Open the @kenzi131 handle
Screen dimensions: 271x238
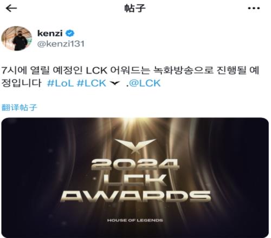click(x=61, y=44)
